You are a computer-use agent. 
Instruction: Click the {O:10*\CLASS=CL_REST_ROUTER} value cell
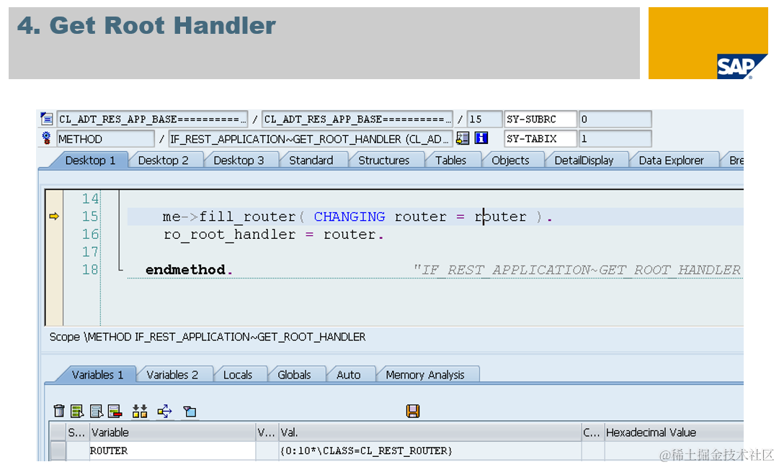point(430,450)
